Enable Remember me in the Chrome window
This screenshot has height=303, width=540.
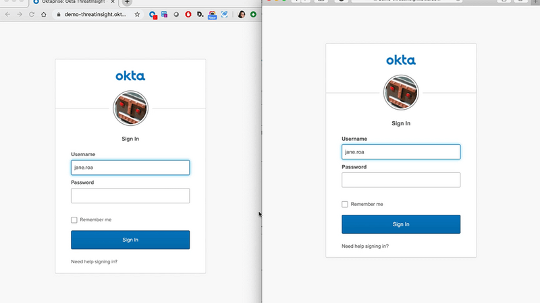coord(74,220)
